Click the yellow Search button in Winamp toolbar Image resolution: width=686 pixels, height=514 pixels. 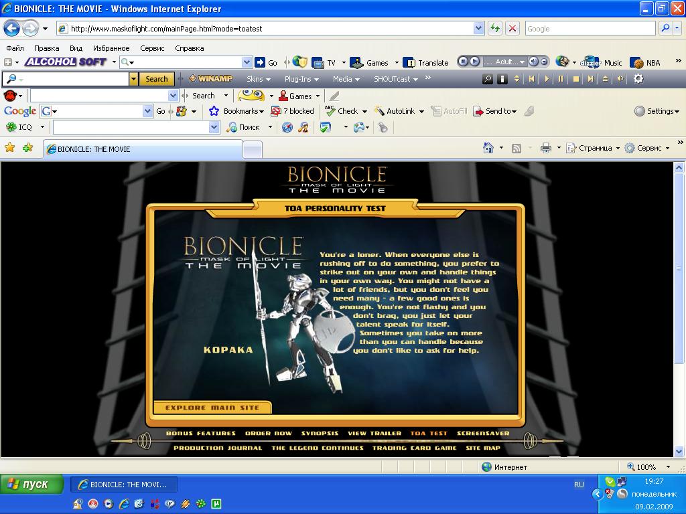coord(157,79)
